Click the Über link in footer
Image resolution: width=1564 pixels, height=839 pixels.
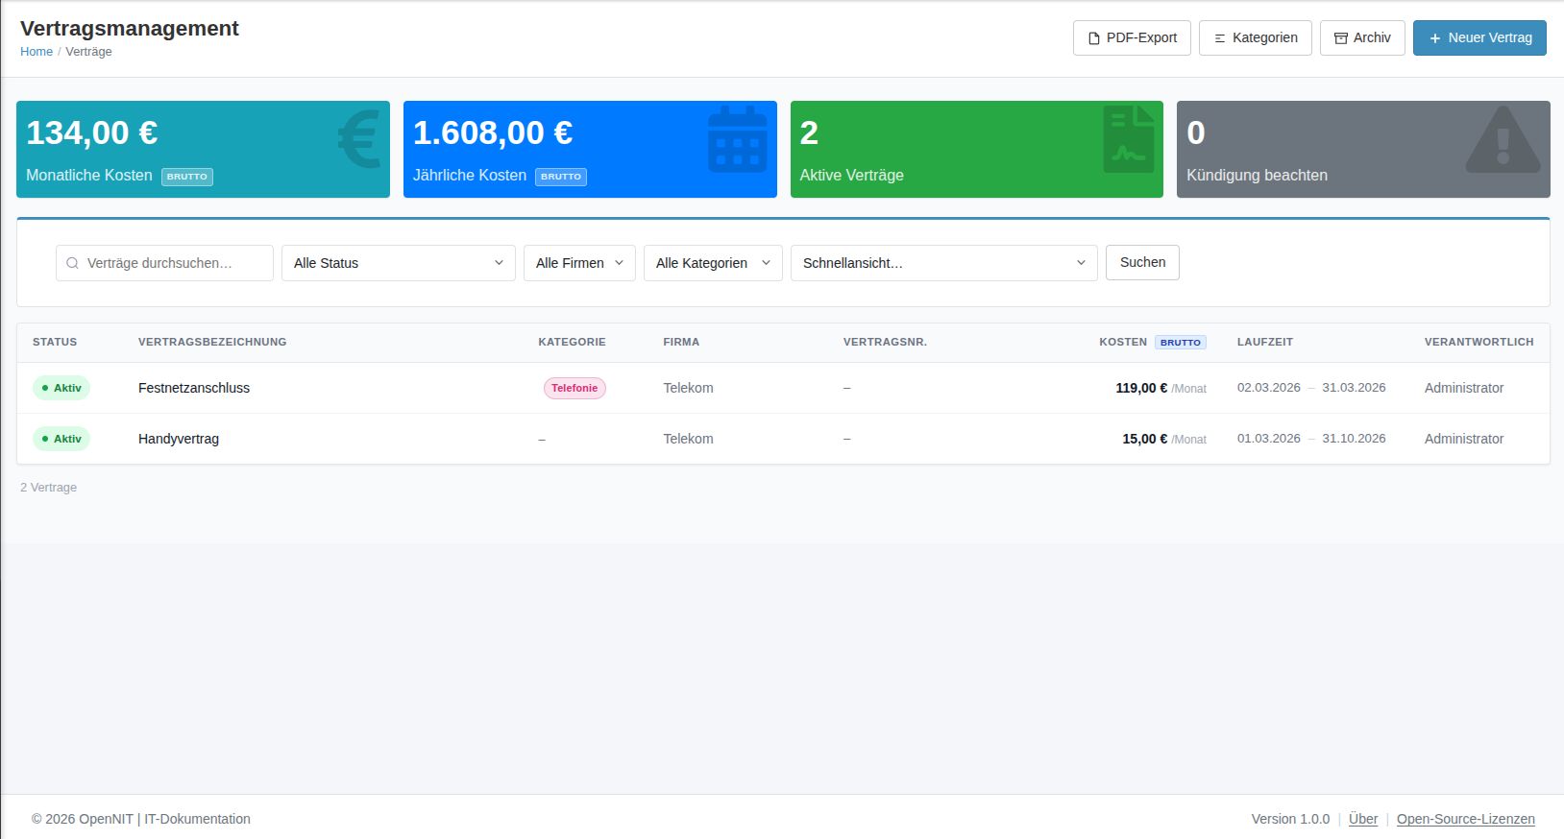[x=1362, y=819]
